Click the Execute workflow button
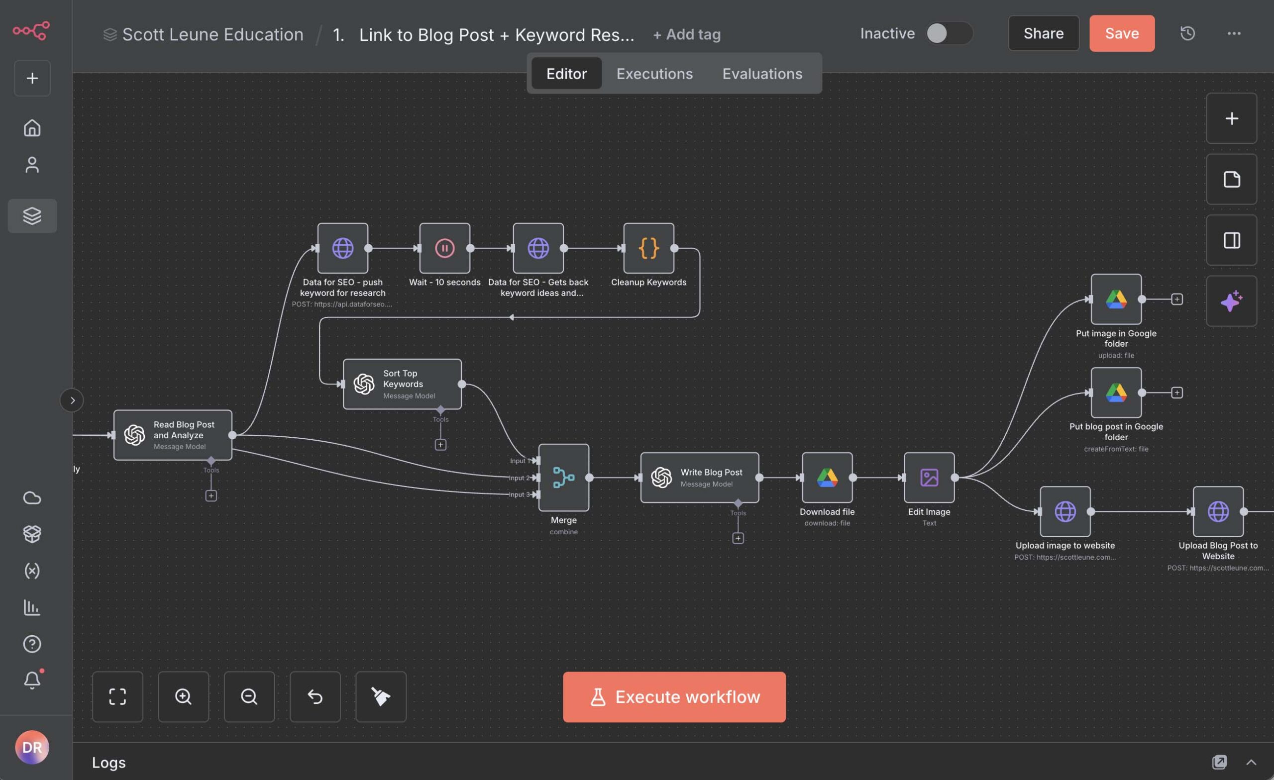Screen dimensions: 1274x780 coord(673,697)
